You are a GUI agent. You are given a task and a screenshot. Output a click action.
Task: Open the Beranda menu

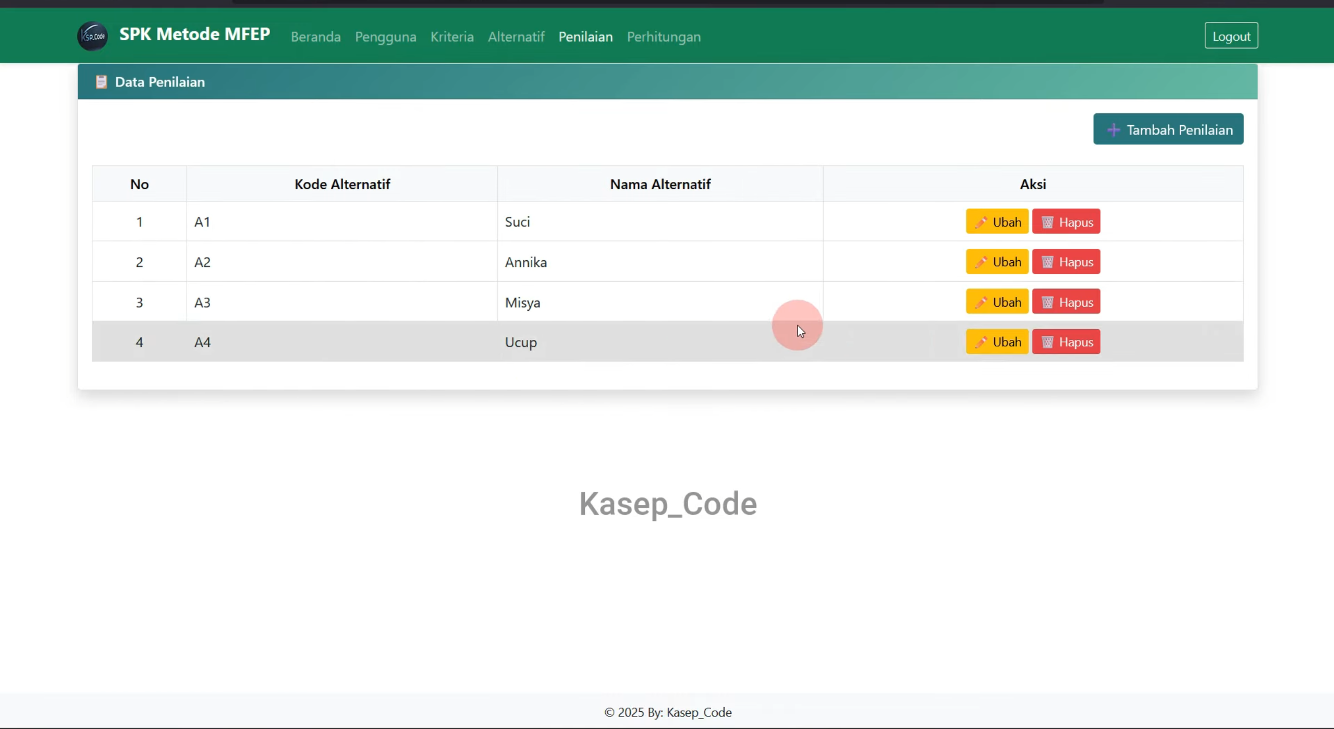(316, 37)
